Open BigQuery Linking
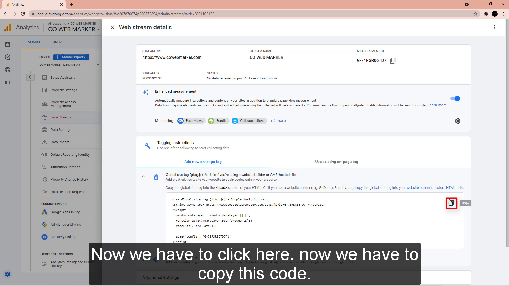This screenshot has width=509, height=286. click(x=63, y=237)
